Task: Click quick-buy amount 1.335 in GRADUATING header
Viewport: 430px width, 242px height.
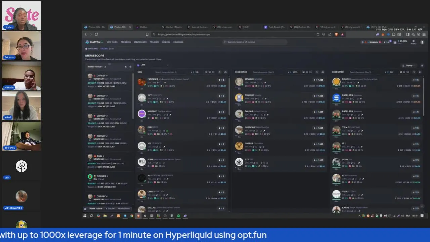Action: pos(293,72)
